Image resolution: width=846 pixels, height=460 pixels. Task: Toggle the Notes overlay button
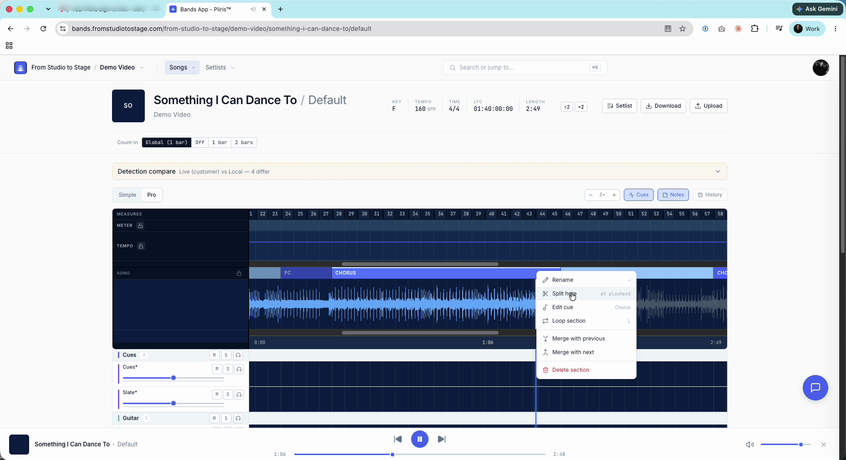tap(673, 195)
